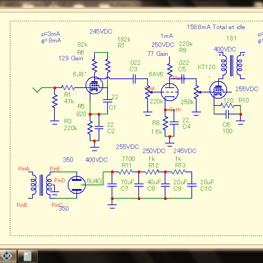Viewport: 263px width, 263px height.
Task: Click the "129 Gain" text label
Action: [x=71, y=58]
